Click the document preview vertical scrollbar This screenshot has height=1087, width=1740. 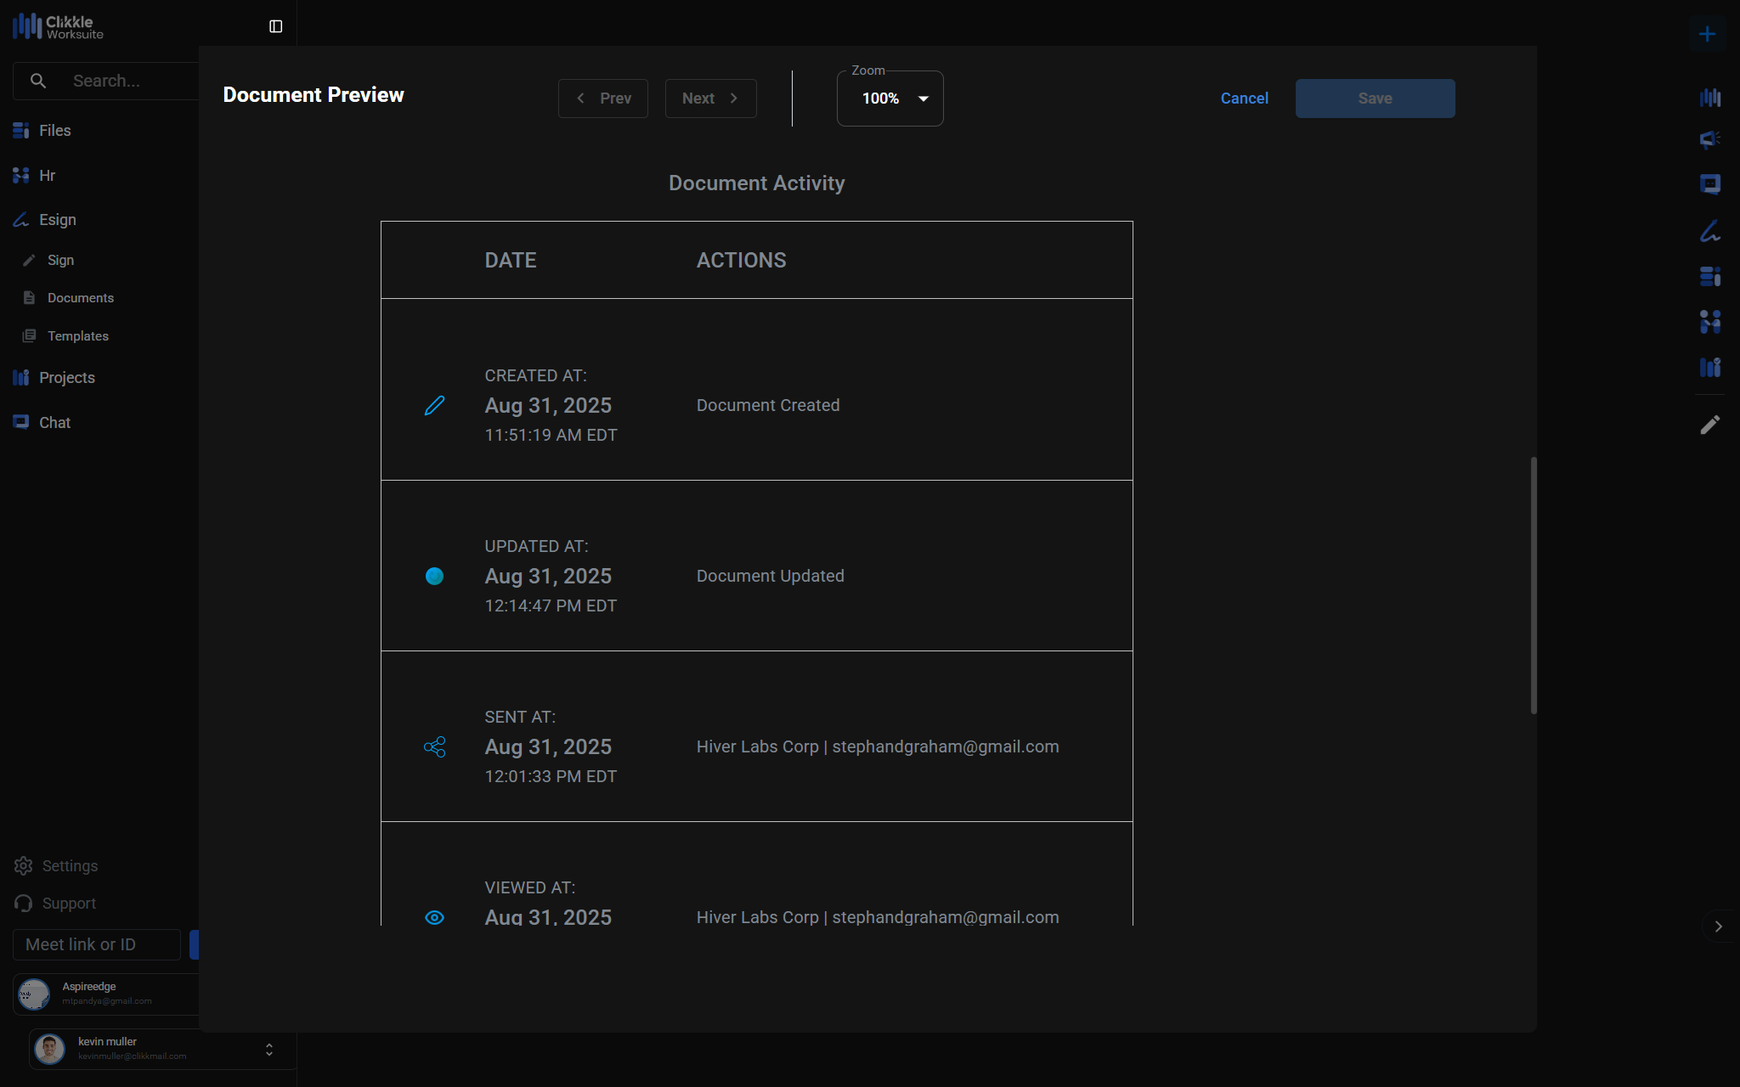tap(1533, 586)
